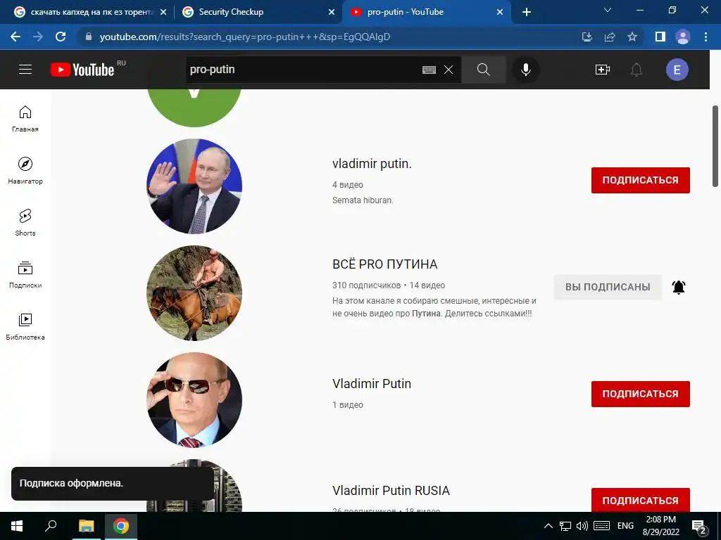Toggle notification bell for ВСЁ PRO ПУТИНА
Image resolution: width=721 pixels, height=540 pixels.
click(679, 287)
